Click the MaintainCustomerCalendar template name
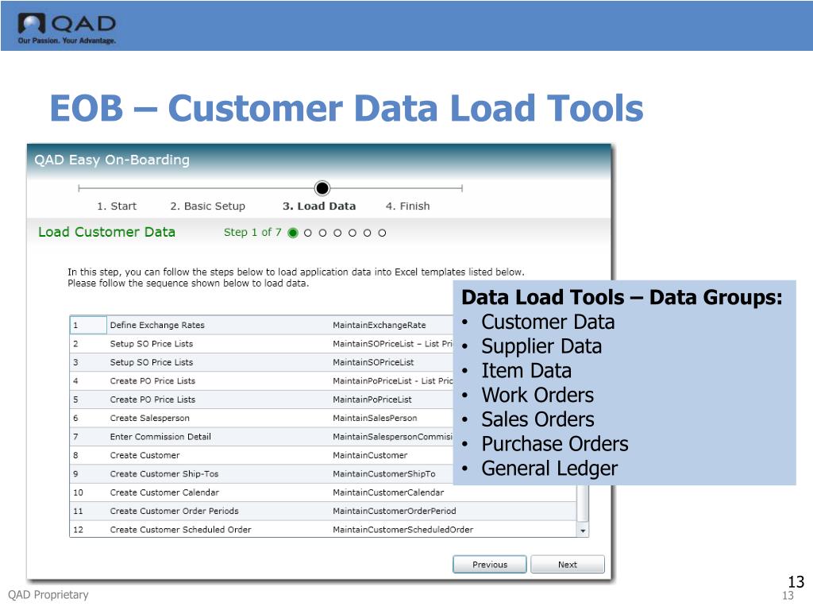The image size is (813, 610). 388,492
